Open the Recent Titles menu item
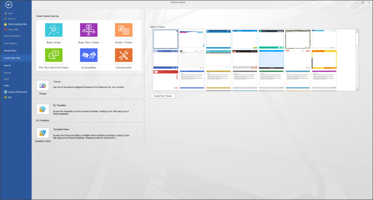373x200 pixels. pos(10,50)
